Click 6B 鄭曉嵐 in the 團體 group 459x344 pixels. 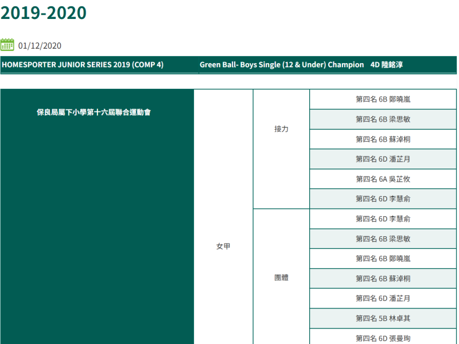[x=383, y=259]
